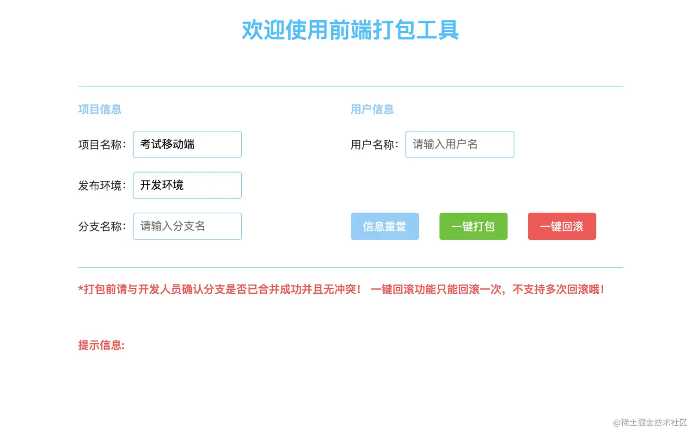Screen dimensions: 699x439
Task: Click the divider line above 提示信息
Action: pos(350,267)
